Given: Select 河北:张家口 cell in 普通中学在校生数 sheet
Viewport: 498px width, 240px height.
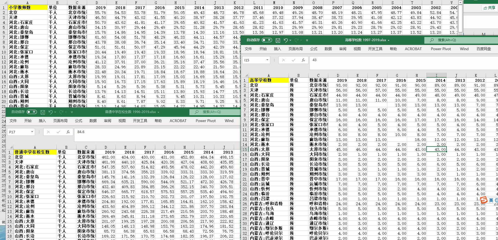Looking at the screenshot, I should pos(35,197).
